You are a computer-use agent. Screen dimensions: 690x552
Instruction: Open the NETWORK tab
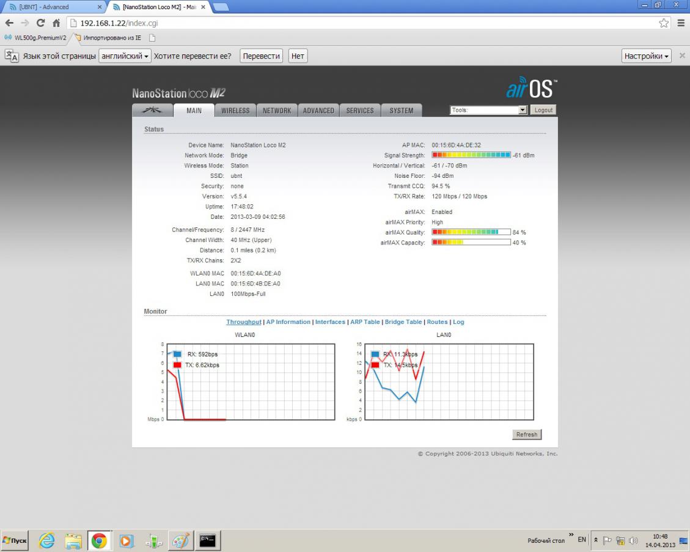click(277, 111)
